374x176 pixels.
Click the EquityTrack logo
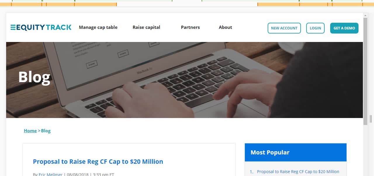41,27
